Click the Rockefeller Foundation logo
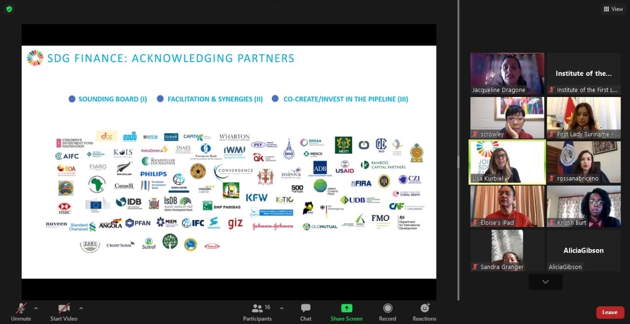The image size is (630, 324). [x=158, y=161]
